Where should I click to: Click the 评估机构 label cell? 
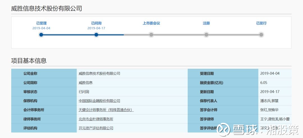click(44, 128)
